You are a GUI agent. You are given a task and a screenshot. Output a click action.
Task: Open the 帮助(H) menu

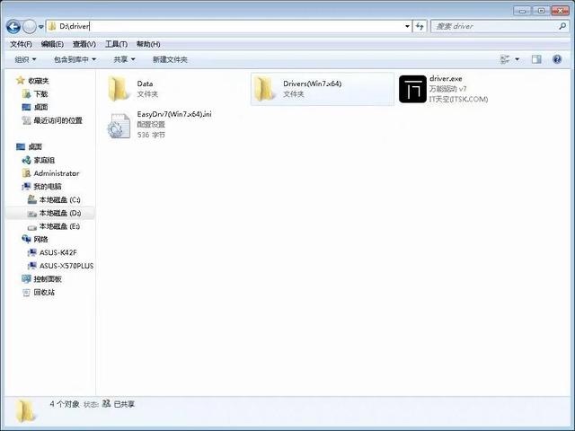click(x=148, y=44)
